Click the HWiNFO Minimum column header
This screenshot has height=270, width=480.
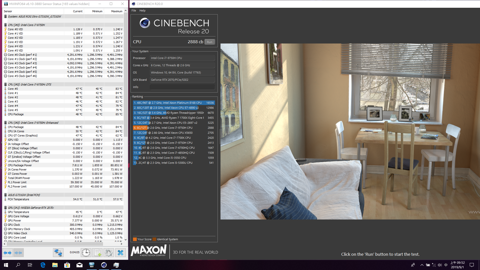tap(94, 11)
